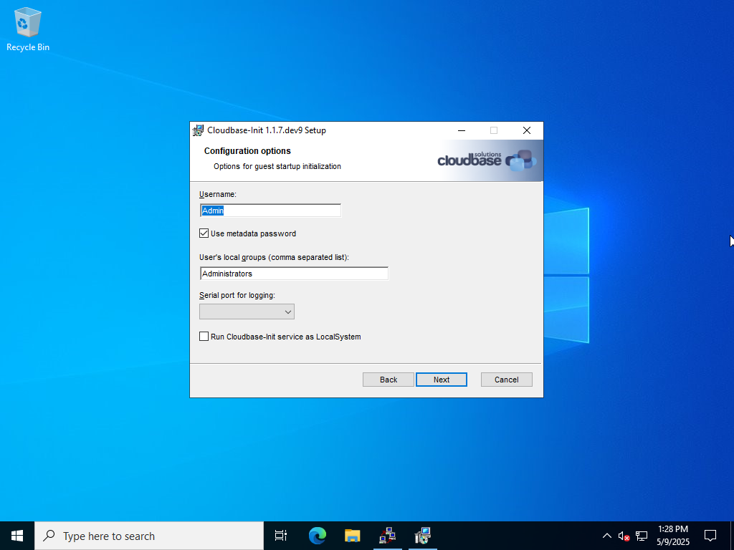Click the Type here to search box
734x550 pixels.
click(149, 536)
